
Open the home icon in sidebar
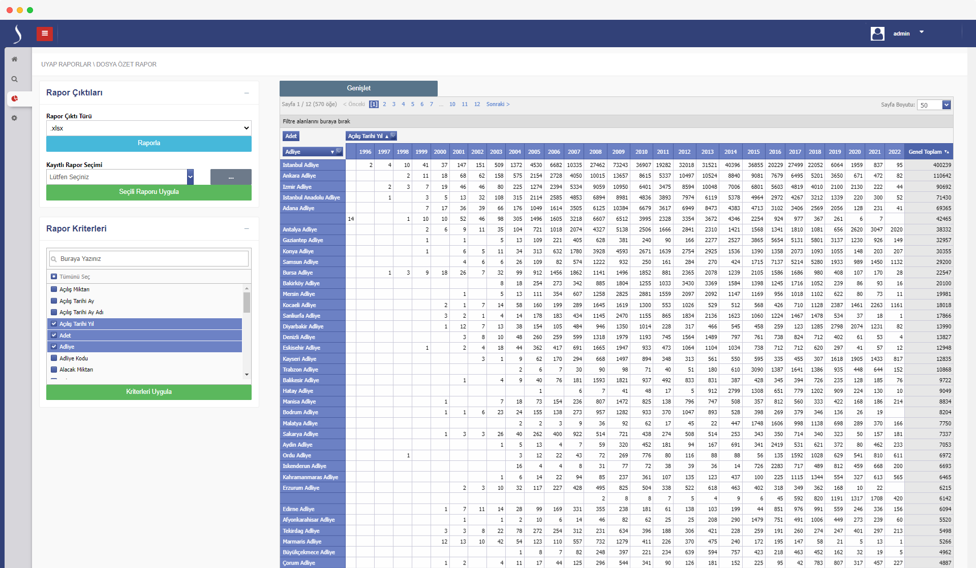tap(14, 59)
